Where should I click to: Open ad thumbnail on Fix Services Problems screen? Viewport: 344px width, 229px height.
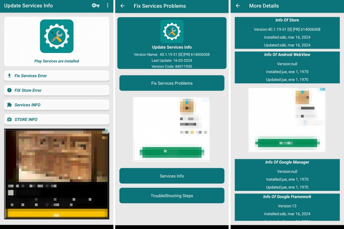click(186, 106)
